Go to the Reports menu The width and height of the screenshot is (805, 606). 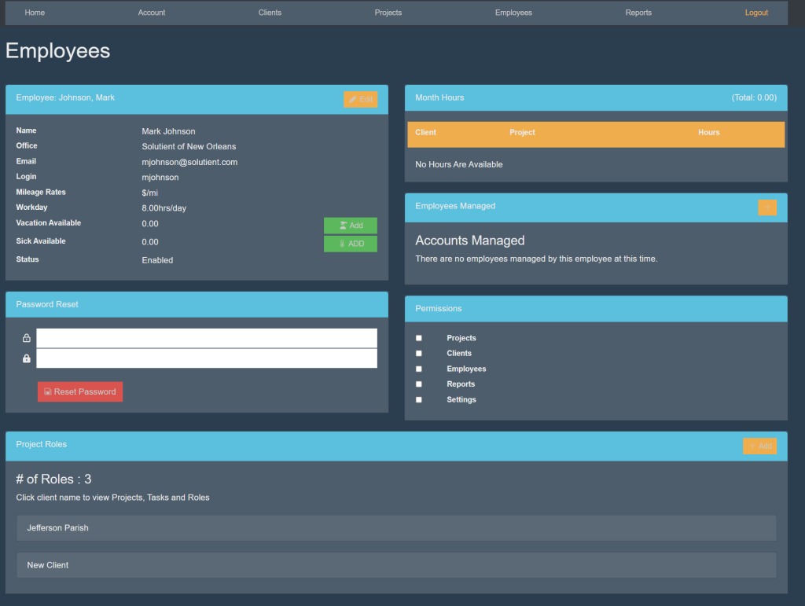[x=638, y=13]
